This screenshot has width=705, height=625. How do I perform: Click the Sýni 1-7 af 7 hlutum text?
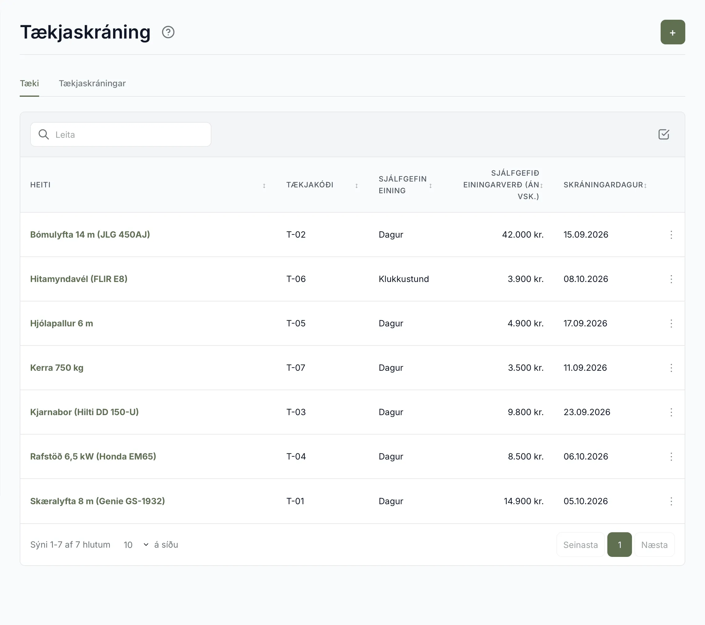[x=70, y=545]
